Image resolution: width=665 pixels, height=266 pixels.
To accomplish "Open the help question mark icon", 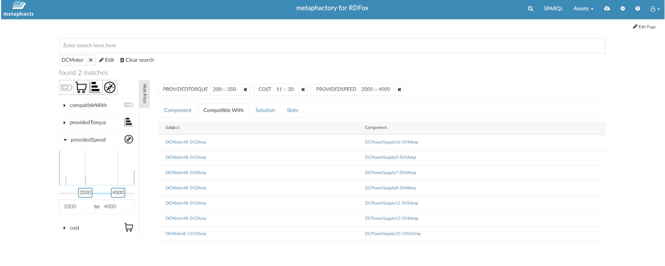I will pyautogui.click(x=638, y=9).
